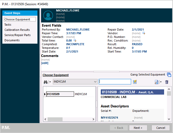Screen dimensions: 173x133
Task: Click the Next button
Action: pyautogui.click(x=138, y=128)
